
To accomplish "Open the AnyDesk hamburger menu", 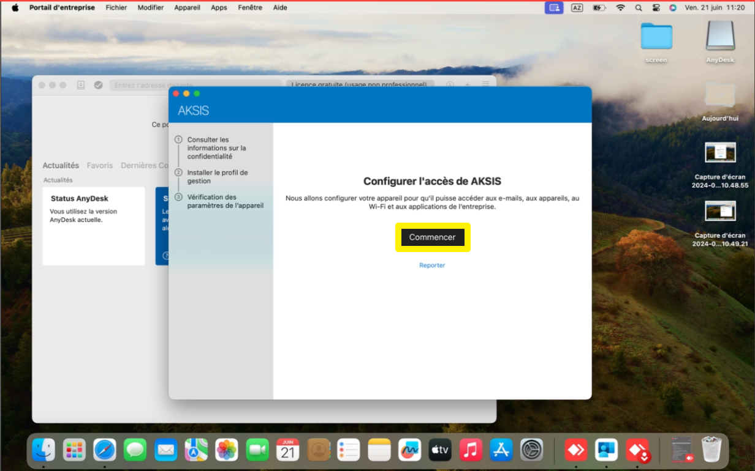I will pos(485,85).
